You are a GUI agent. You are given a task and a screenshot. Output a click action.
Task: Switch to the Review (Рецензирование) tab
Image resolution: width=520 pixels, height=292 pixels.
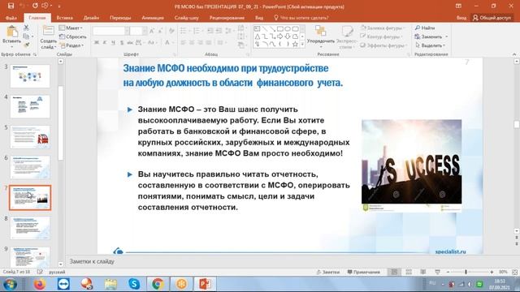227,18
